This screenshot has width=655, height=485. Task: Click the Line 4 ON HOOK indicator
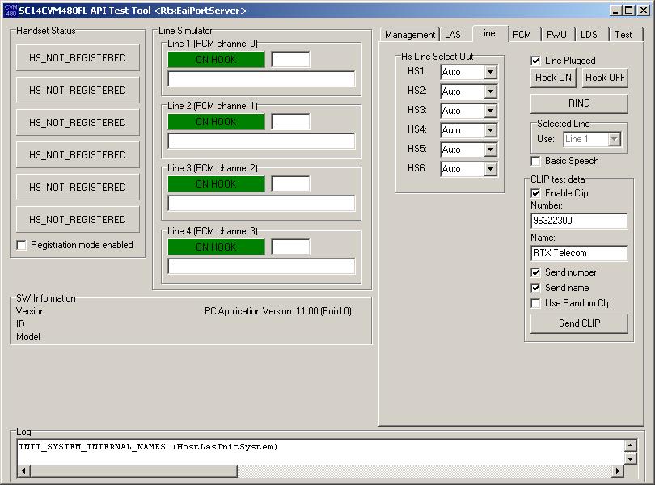[x=217, y=247]
